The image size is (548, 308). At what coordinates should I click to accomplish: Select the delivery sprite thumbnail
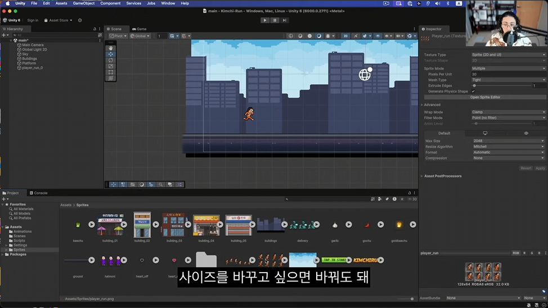[x=303, y=225]
